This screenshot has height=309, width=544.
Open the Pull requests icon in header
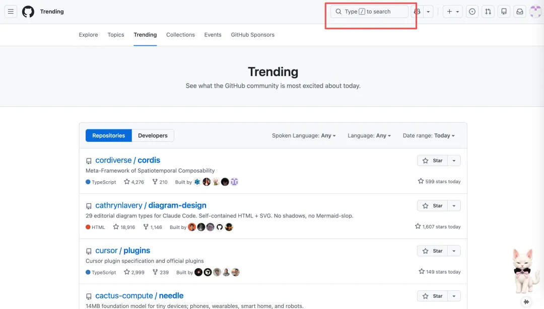pyautogui.click(x=488, y=12)
